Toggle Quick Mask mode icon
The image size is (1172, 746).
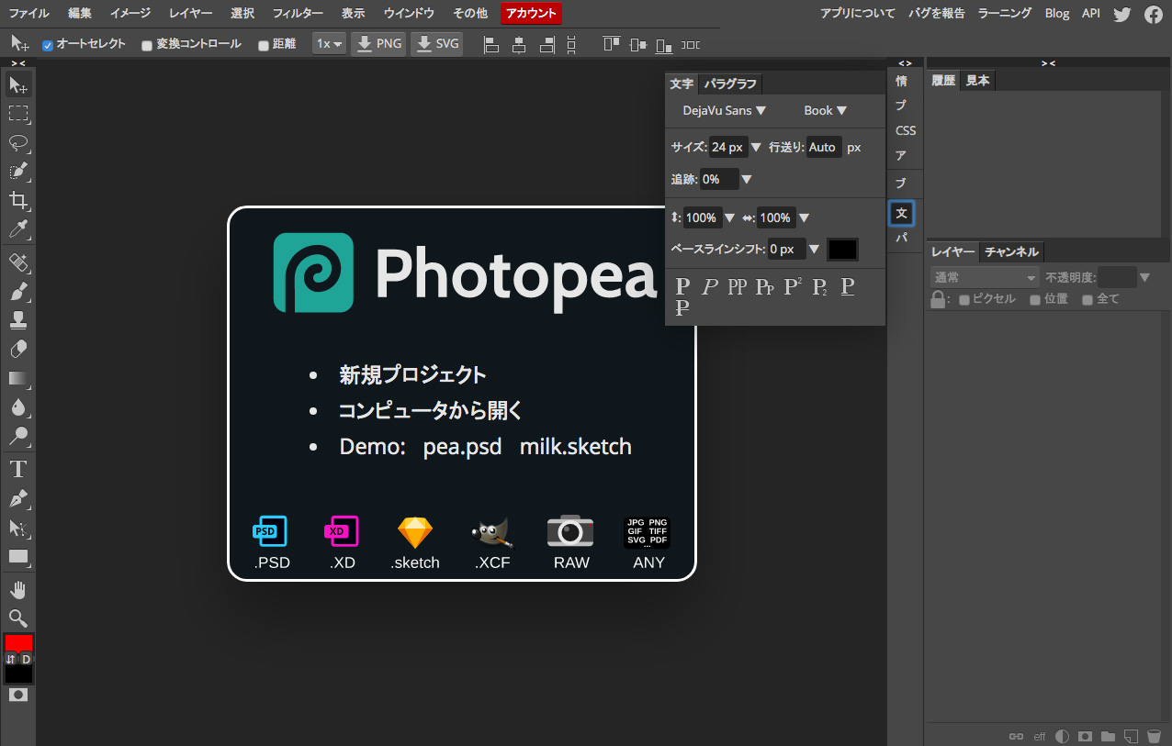(x=18, y=695)
